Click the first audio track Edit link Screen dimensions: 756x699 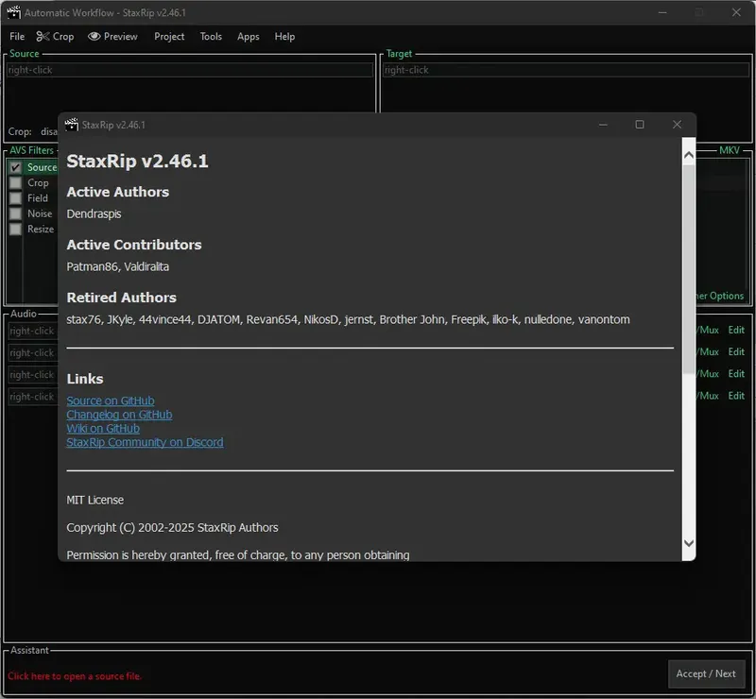tap(736, 331)
